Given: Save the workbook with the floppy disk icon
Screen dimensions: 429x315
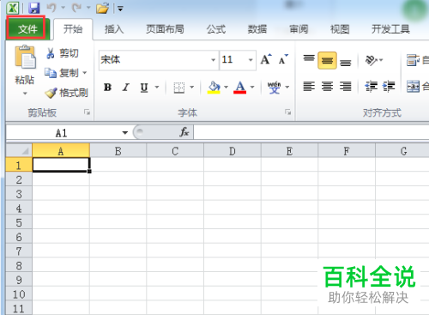Looking at the screenshot, I should coord(34,8).
